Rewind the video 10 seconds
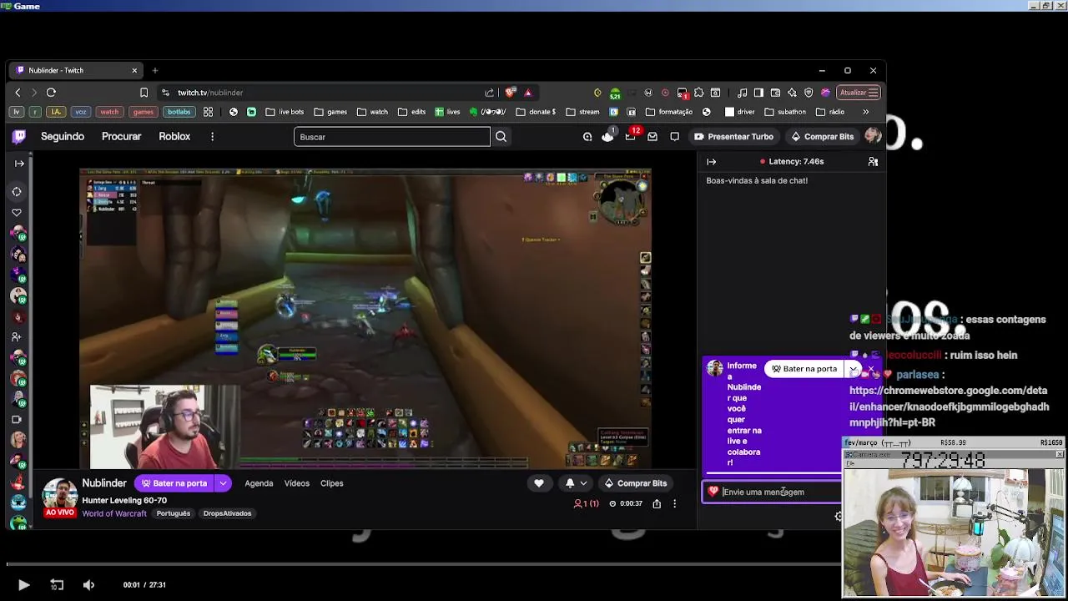The height and width of the screenshot is (601, 1068). 57,585
